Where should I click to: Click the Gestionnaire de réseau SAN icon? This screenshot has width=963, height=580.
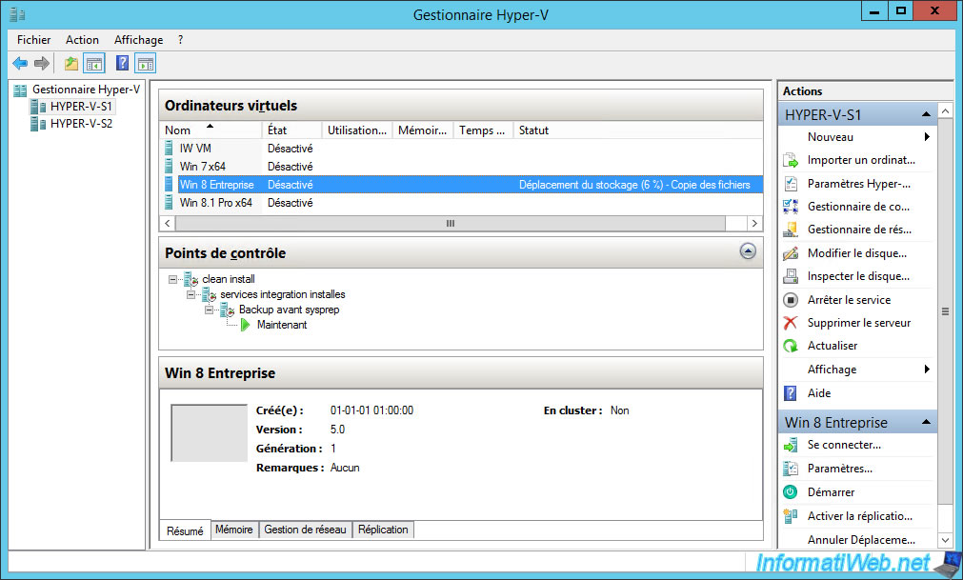click(x=791, y=230)
